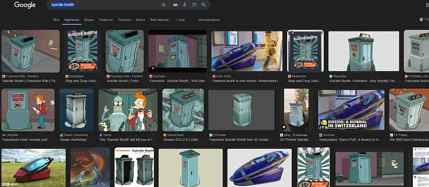This screenshot has width=429, height=187.
Task: Open the CGTrader gray background booth thumbnail
Action: click(x=241, y=110)
